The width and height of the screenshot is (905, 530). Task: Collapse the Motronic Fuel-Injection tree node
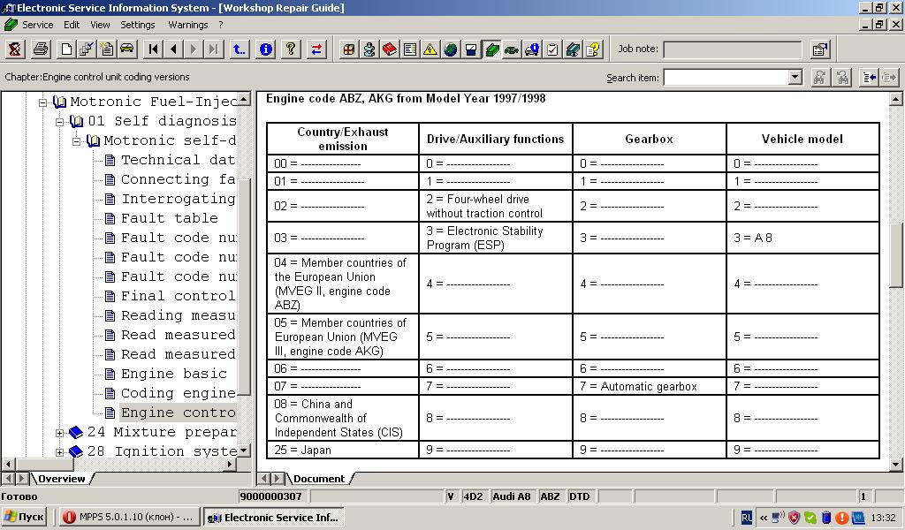[x=42, y=102]
